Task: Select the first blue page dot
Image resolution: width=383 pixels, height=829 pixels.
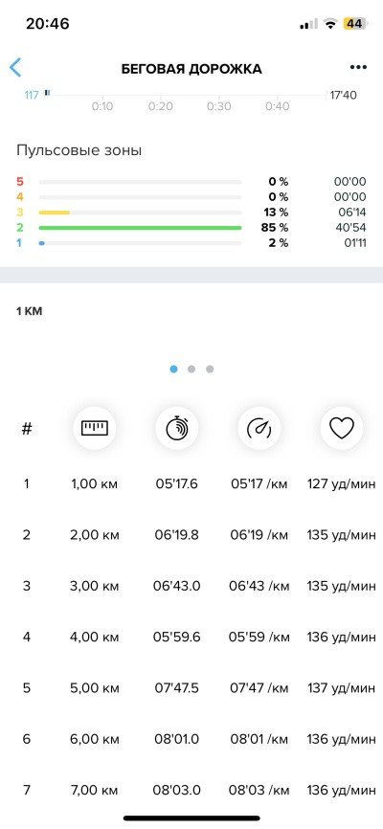Action: click(173, 370)
